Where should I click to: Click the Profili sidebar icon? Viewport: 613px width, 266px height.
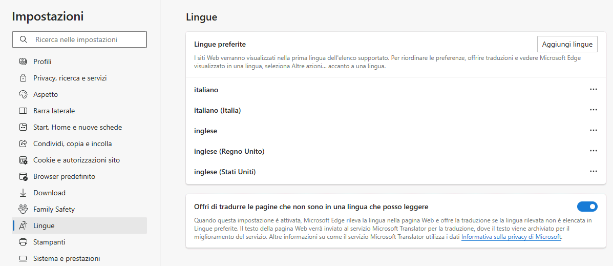tap(23, 62)
